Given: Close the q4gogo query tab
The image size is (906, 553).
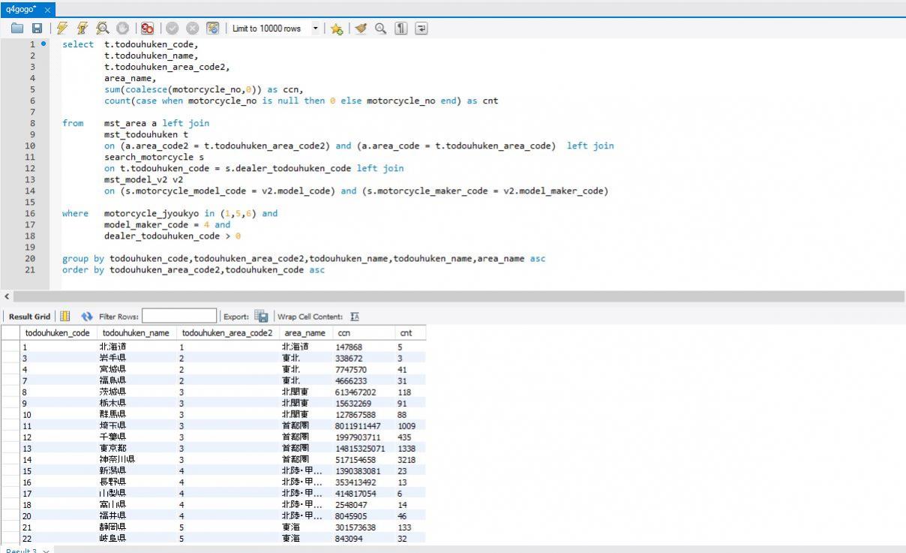Looking at the screenshot, I should coord(47,10).
